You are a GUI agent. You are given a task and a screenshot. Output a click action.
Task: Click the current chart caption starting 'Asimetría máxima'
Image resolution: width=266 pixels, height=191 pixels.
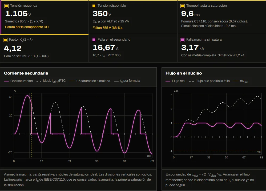click(78, 180)
